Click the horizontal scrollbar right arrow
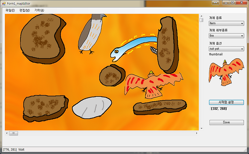The height and width of the screenshot is (154, 249). 196,133
